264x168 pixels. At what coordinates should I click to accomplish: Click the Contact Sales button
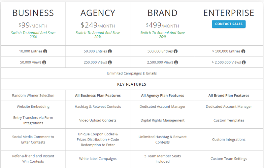pos(229,24)
